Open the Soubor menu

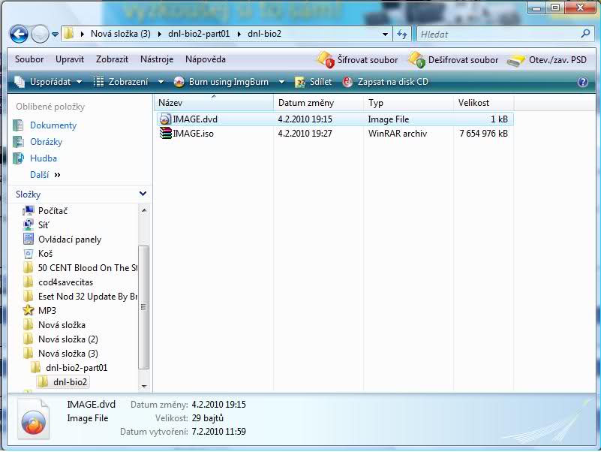[x=29, y=59]
